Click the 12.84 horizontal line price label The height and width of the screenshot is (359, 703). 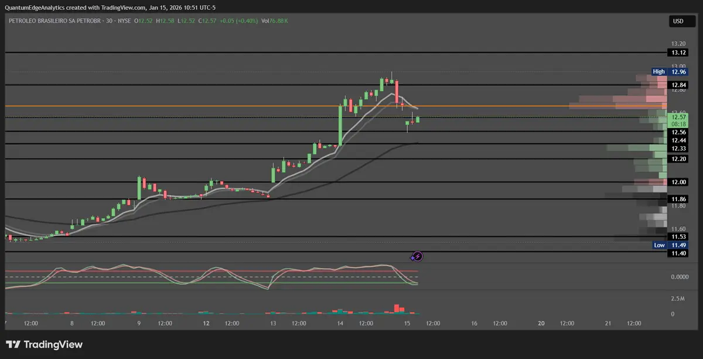click(679, 85)
